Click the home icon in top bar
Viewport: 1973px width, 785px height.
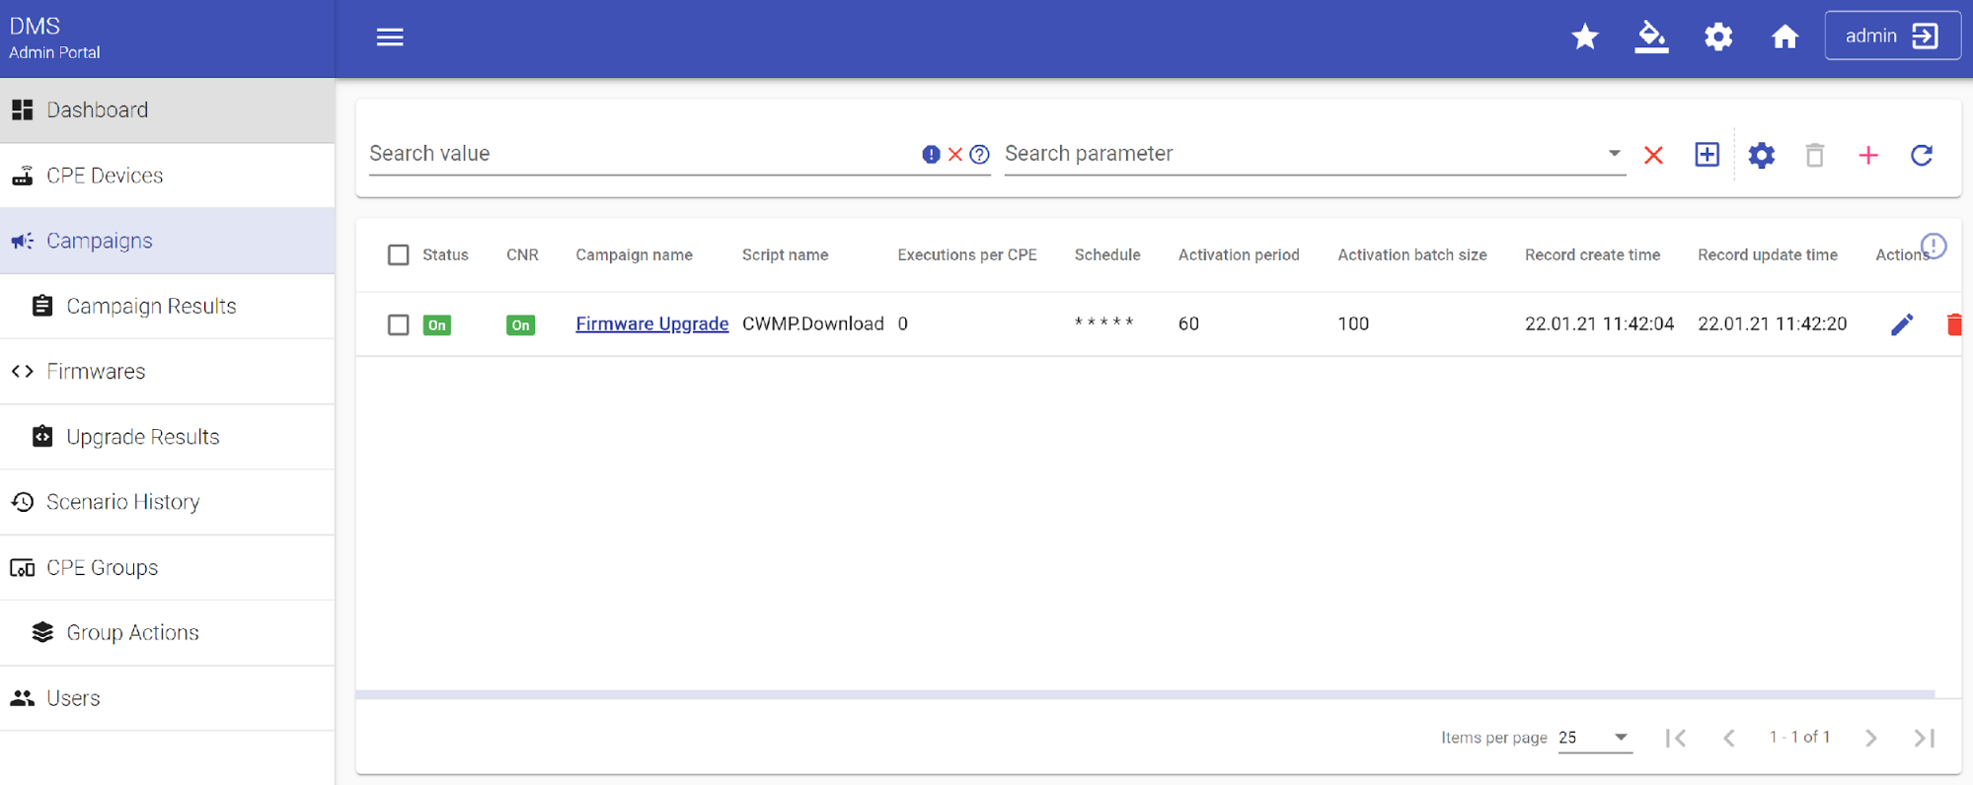(x=1783, y=37)
